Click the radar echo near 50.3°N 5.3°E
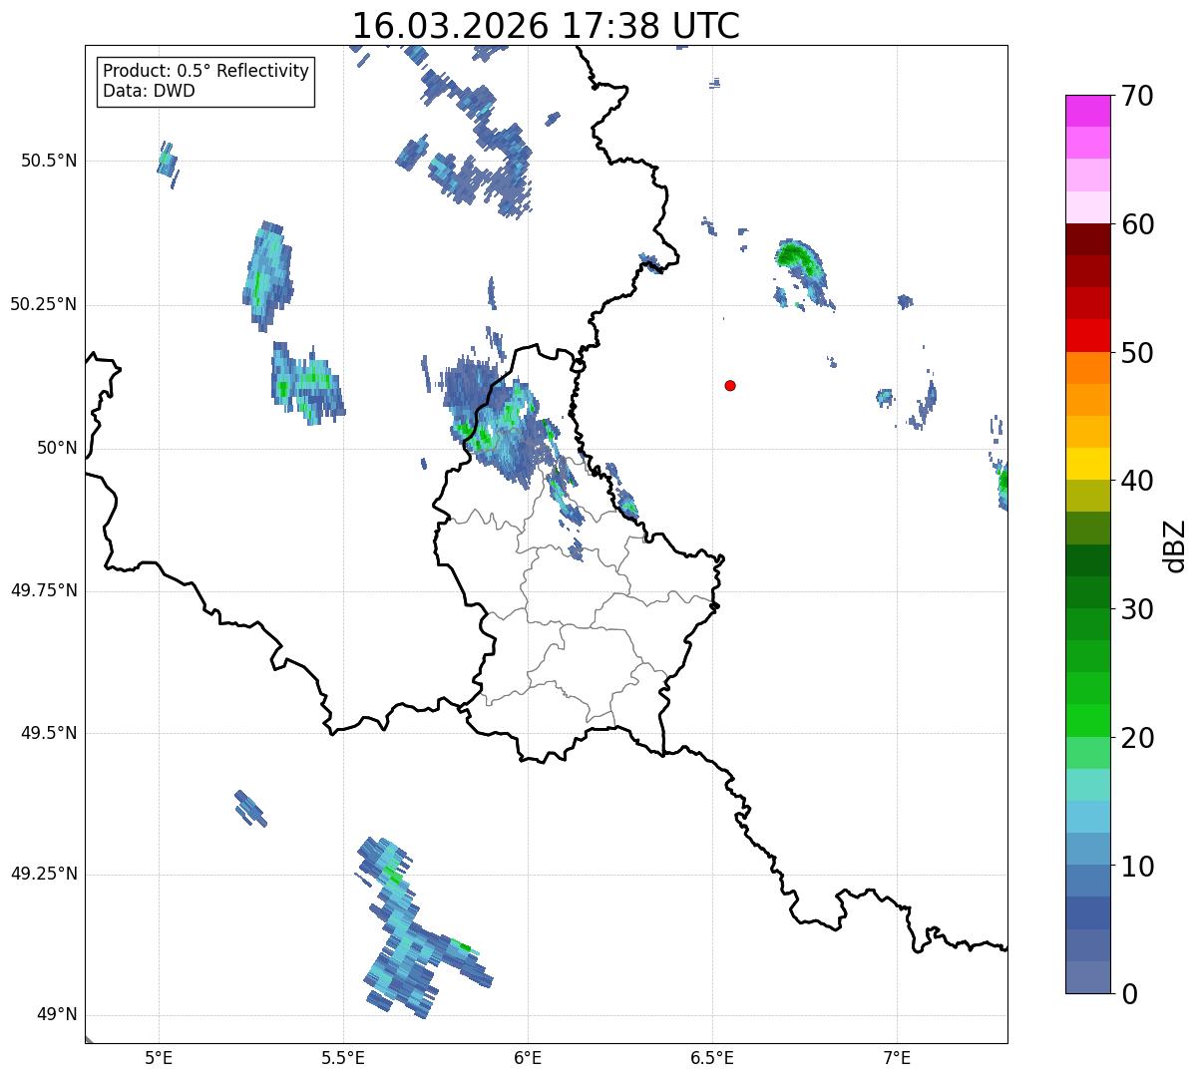The width and height of the screenshot is (1199, 1078). coord(267,276)
